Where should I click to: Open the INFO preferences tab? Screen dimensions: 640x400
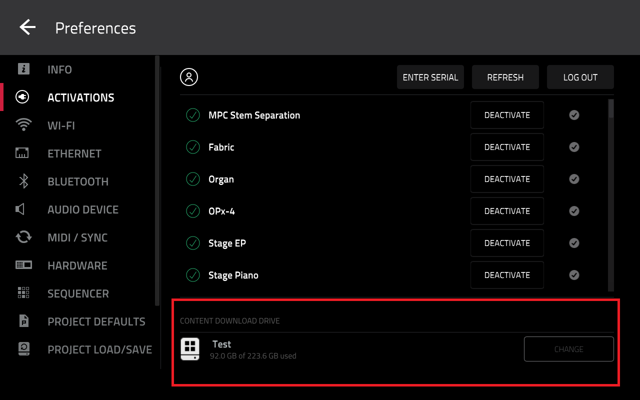(59, 69)
